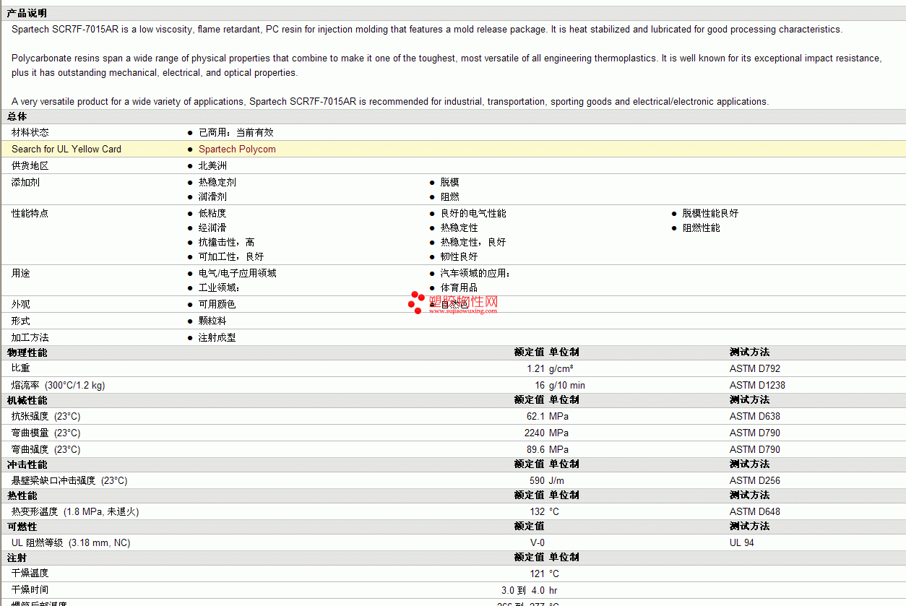
Task: Click the 热变形温度 (1.8 MPa, 未退火) label
Action: (x=75, y=511)
